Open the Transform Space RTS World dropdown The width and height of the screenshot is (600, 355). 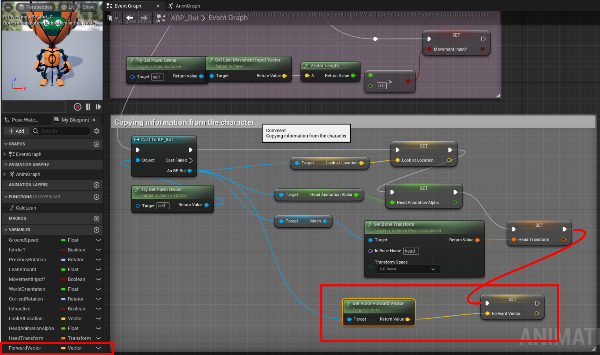(x=408, y=269)
